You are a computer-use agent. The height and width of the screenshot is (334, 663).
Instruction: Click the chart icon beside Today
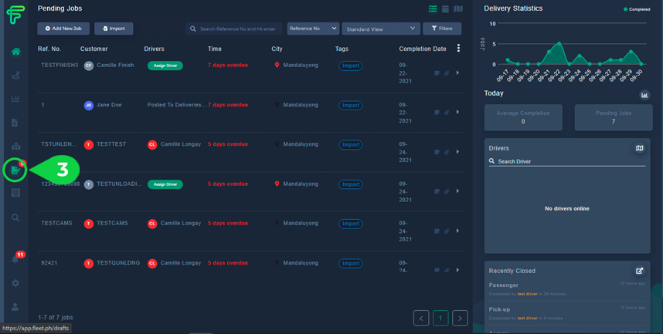click(644, 95)
